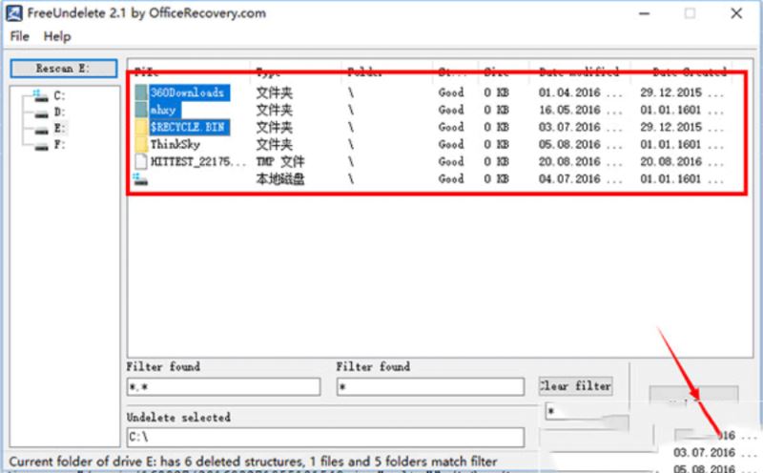Select drive E: in the tree

(59, 129)
